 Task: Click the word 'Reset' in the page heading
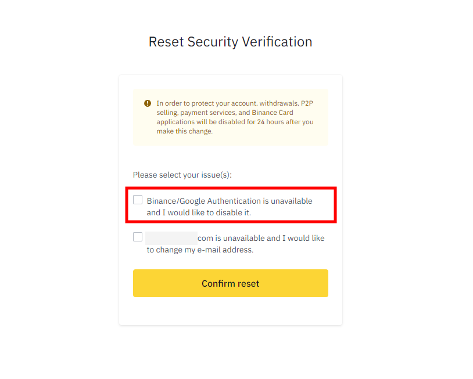[166, 42]
